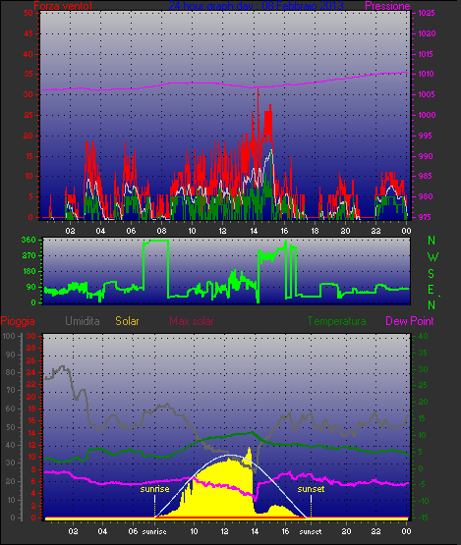Viewport: 461px width, 545px height.
Task: Click the 14 hour tick on wind chart
Action: [254, 231]
